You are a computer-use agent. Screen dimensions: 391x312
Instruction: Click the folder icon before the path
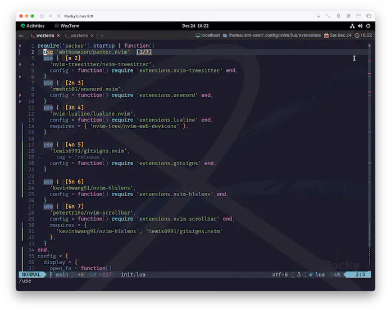pos(225,35)
